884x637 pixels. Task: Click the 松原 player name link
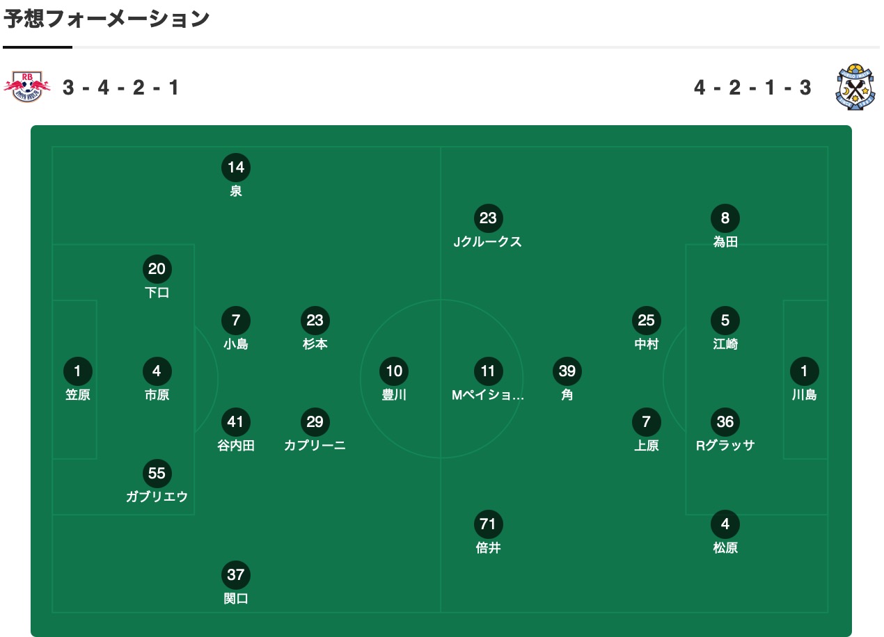(725, 548)
